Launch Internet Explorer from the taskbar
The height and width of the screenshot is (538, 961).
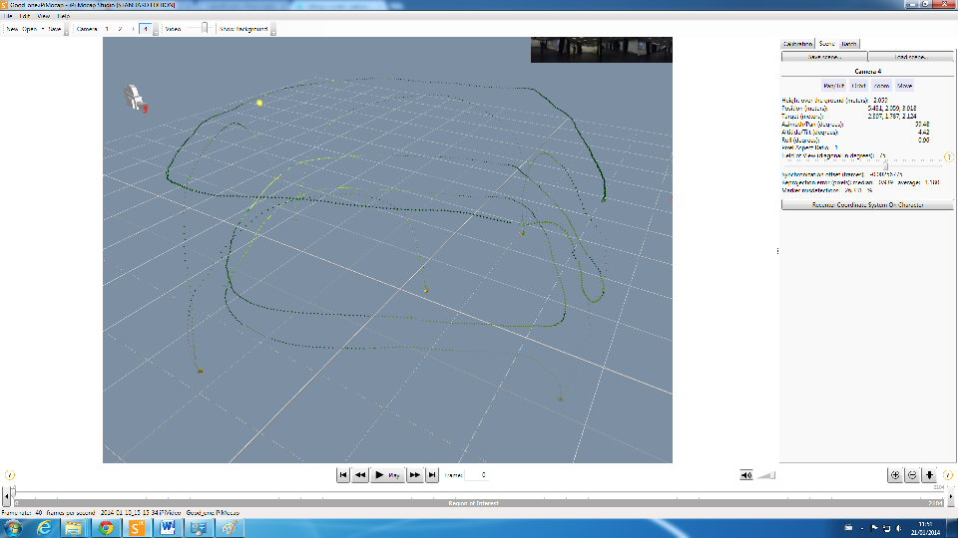pos(44,528)
